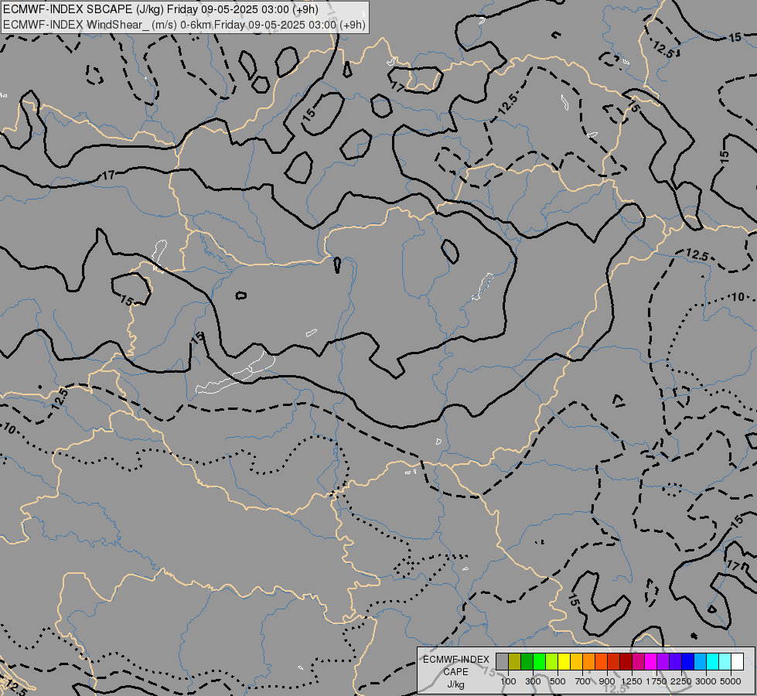757x696 pixels.
Task: Click the sky blue legend swatch
Action: tap(700, 661)
